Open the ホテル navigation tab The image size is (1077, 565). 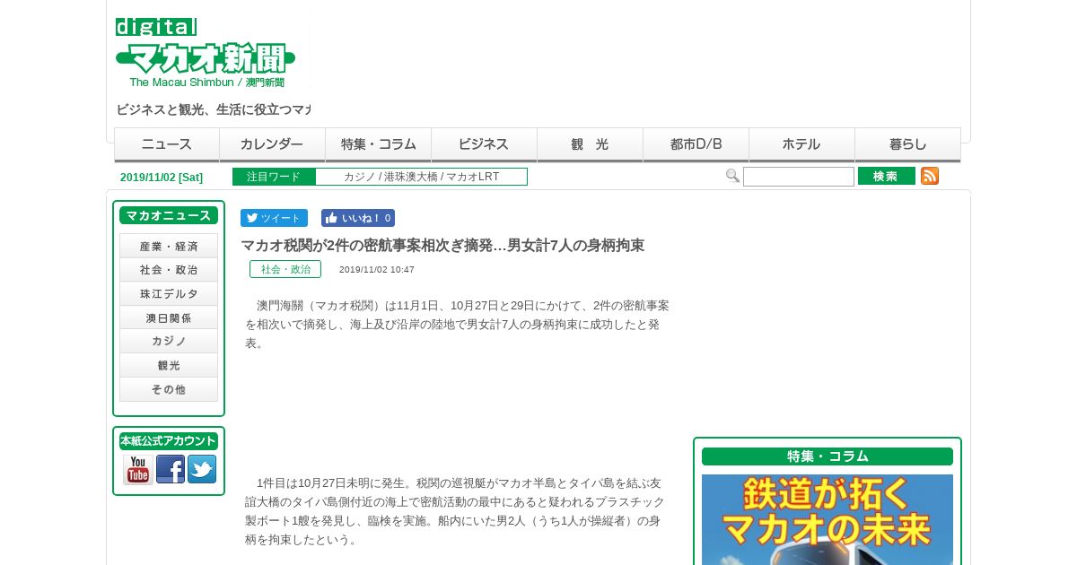click(x=802, y=144)
